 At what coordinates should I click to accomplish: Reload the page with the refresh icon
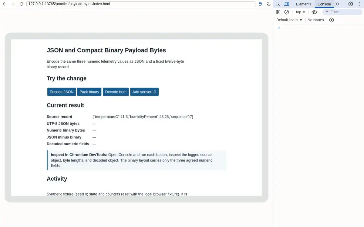[21, 4]
